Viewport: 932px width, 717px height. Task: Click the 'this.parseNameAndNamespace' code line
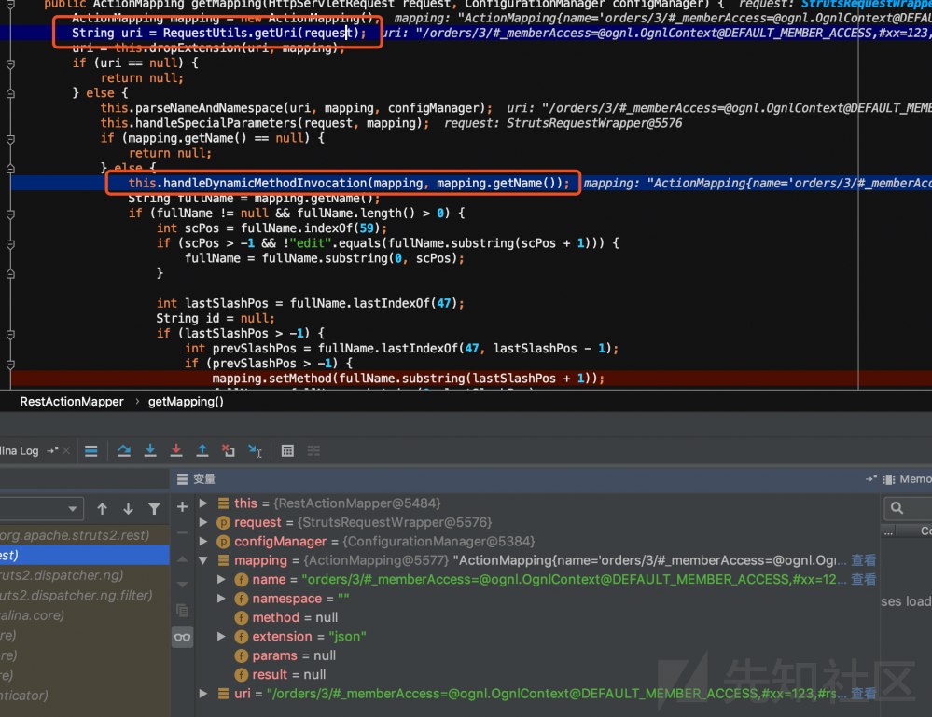[x=296, y=108]
